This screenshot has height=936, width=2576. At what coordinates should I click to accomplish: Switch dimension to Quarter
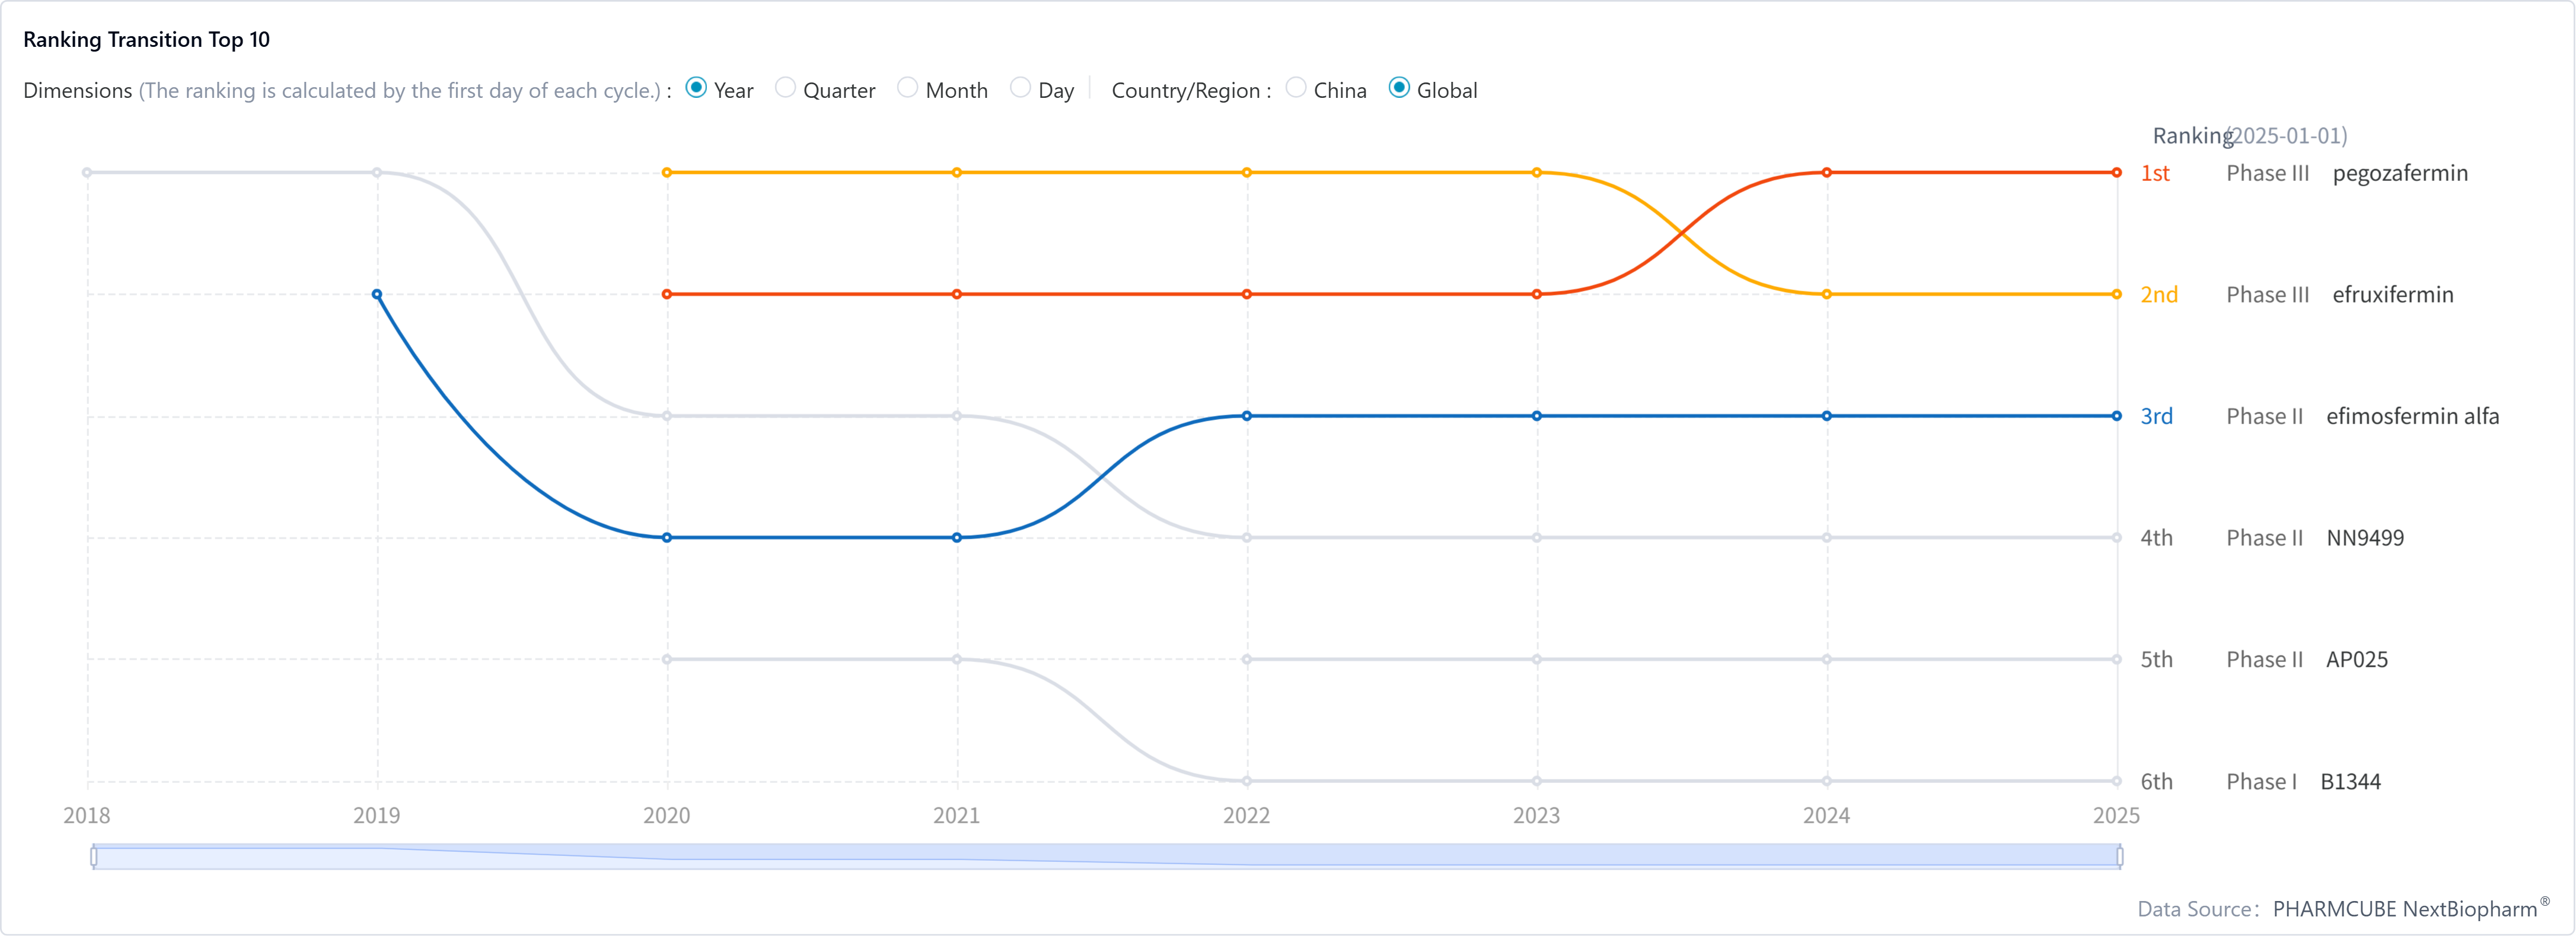[786, 89]
